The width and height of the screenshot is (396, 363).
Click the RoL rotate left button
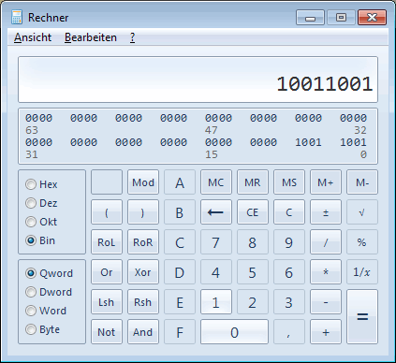coord(107,242)
